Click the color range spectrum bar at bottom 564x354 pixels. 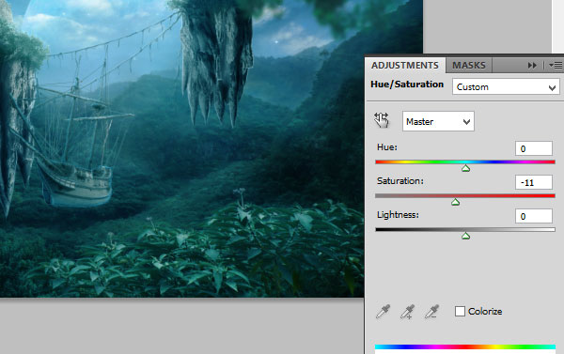465,346
